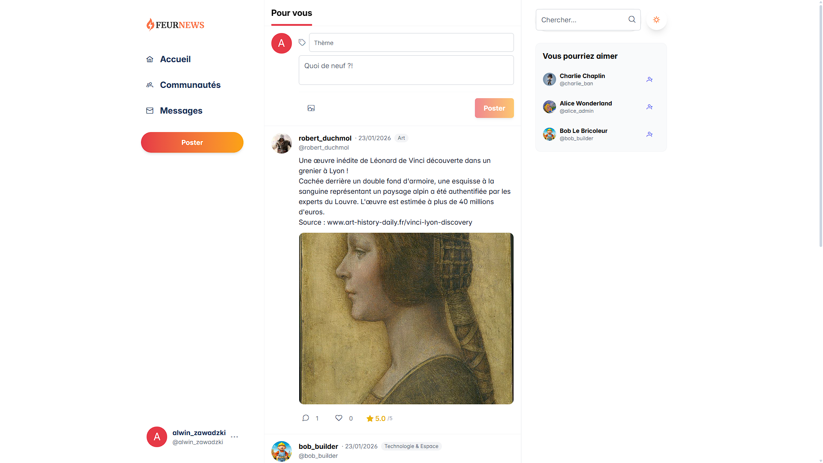Click the image attachment icon in the composer
Image resolution: width=823 pixels, height=463 pixels.
click(x=311, y=108)
